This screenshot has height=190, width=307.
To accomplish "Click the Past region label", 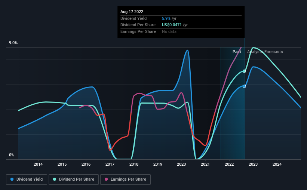I will pyautogui.click(x=237, y=52).
